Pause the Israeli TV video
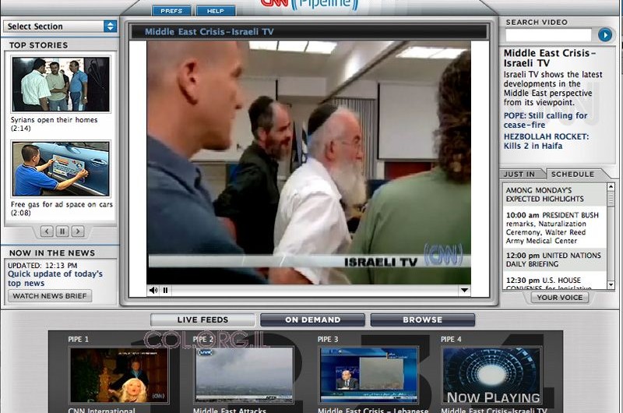The width and height of the screenshot is (623, 413). (x=165, y=290)
